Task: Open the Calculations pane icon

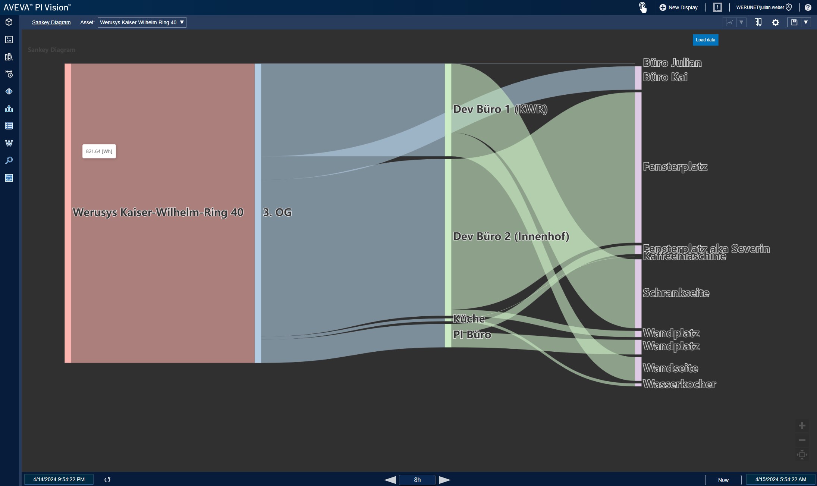Action: point(9,40)
